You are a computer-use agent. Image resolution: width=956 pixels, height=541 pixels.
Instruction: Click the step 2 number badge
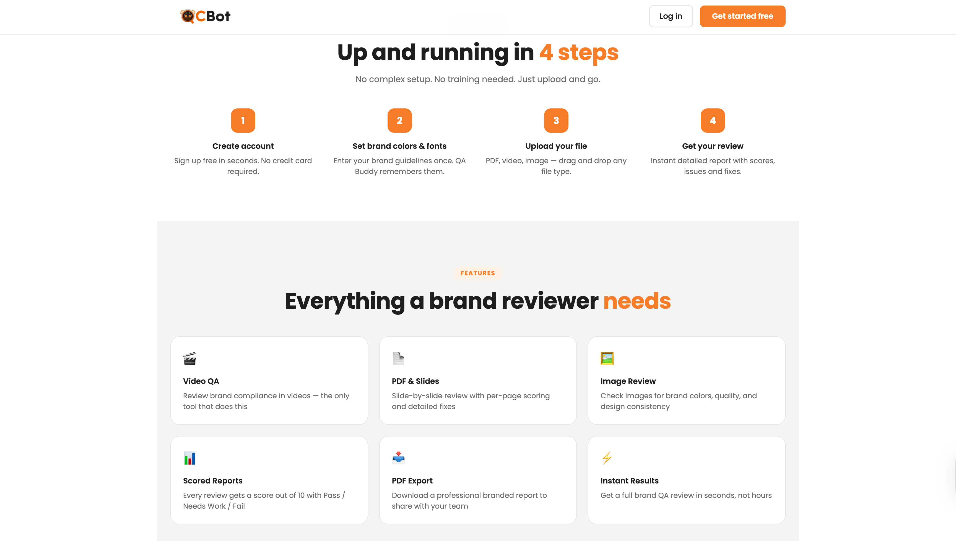click(399, 120)
